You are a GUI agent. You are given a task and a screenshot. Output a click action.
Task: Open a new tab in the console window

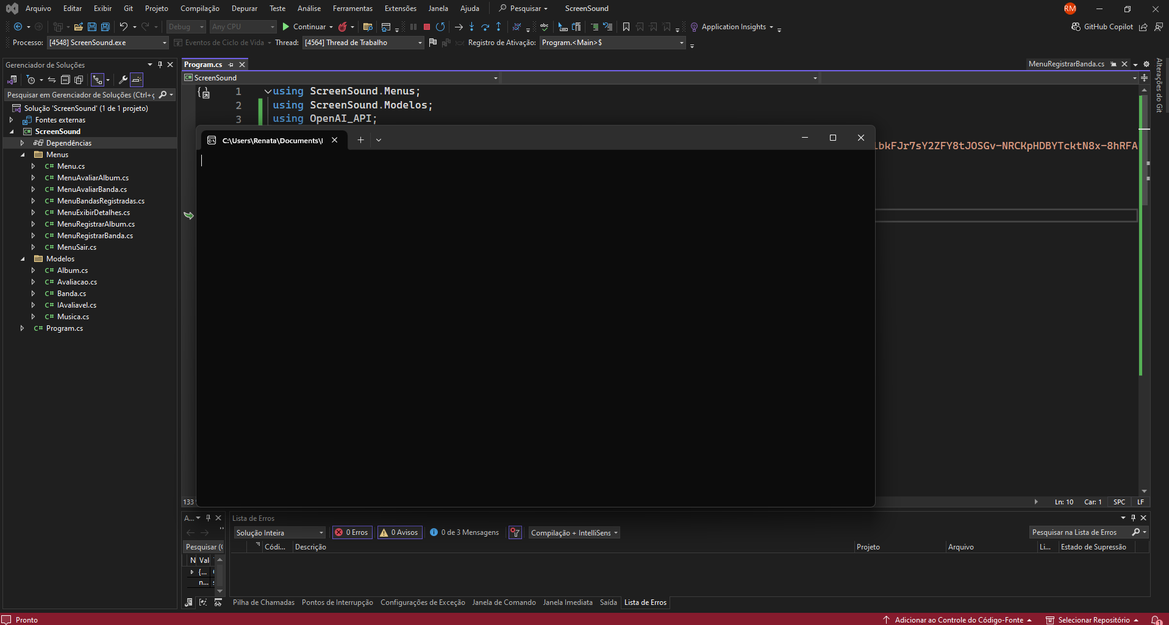click(x=360, y=140)
